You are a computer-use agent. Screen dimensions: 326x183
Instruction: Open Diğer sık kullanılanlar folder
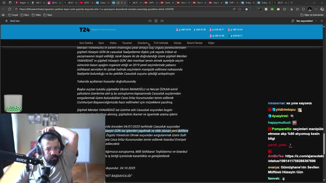click(x=312, y=15)
